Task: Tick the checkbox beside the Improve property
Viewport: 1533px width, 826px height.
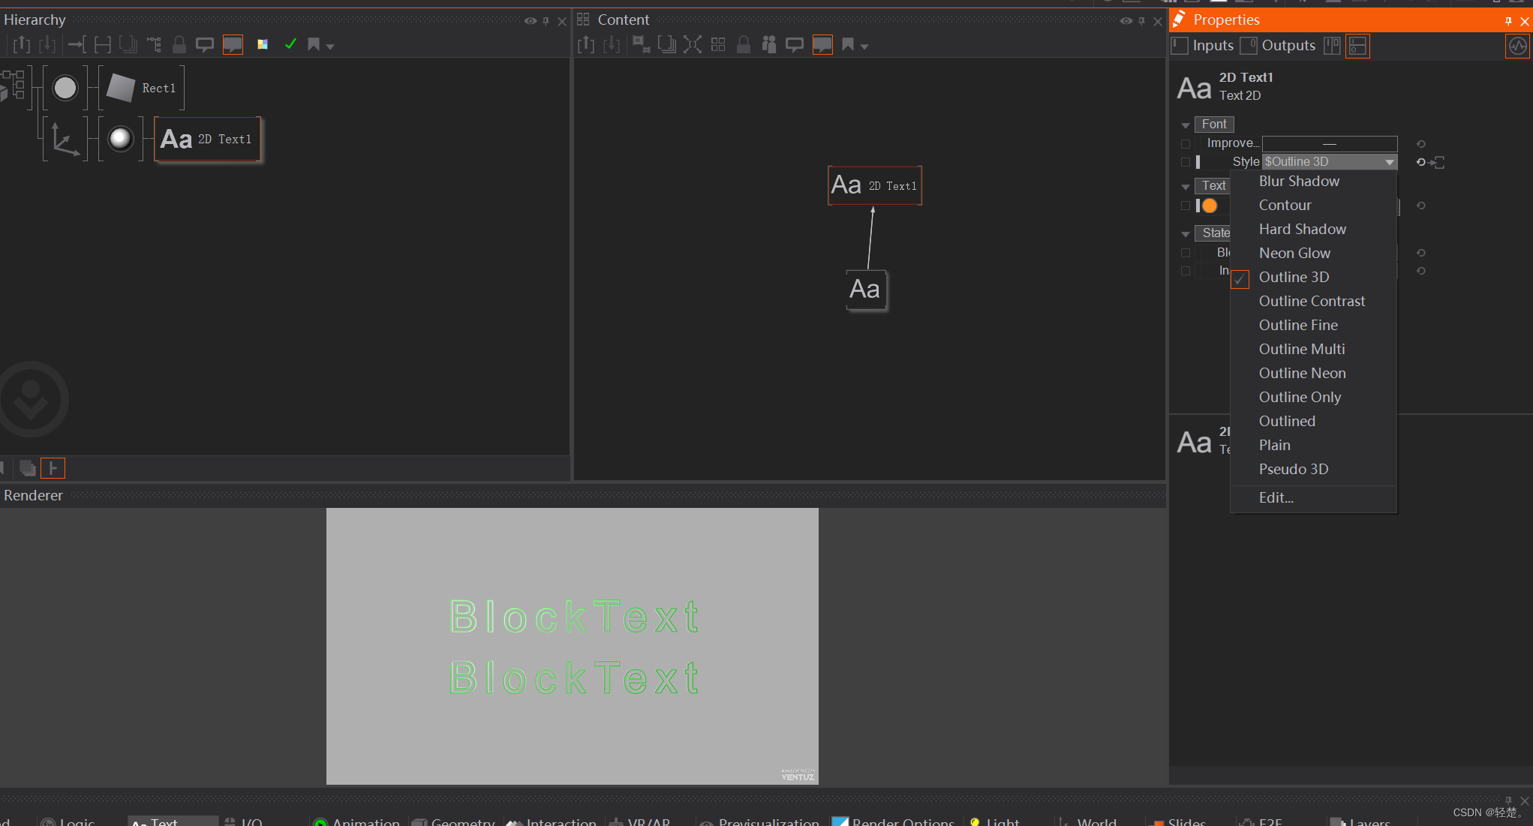Action: pyautogui.click(x=1186, y=143)
